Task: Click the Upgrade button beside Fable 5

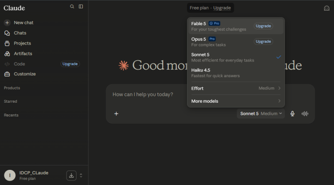Action: (x=263, y=26)
